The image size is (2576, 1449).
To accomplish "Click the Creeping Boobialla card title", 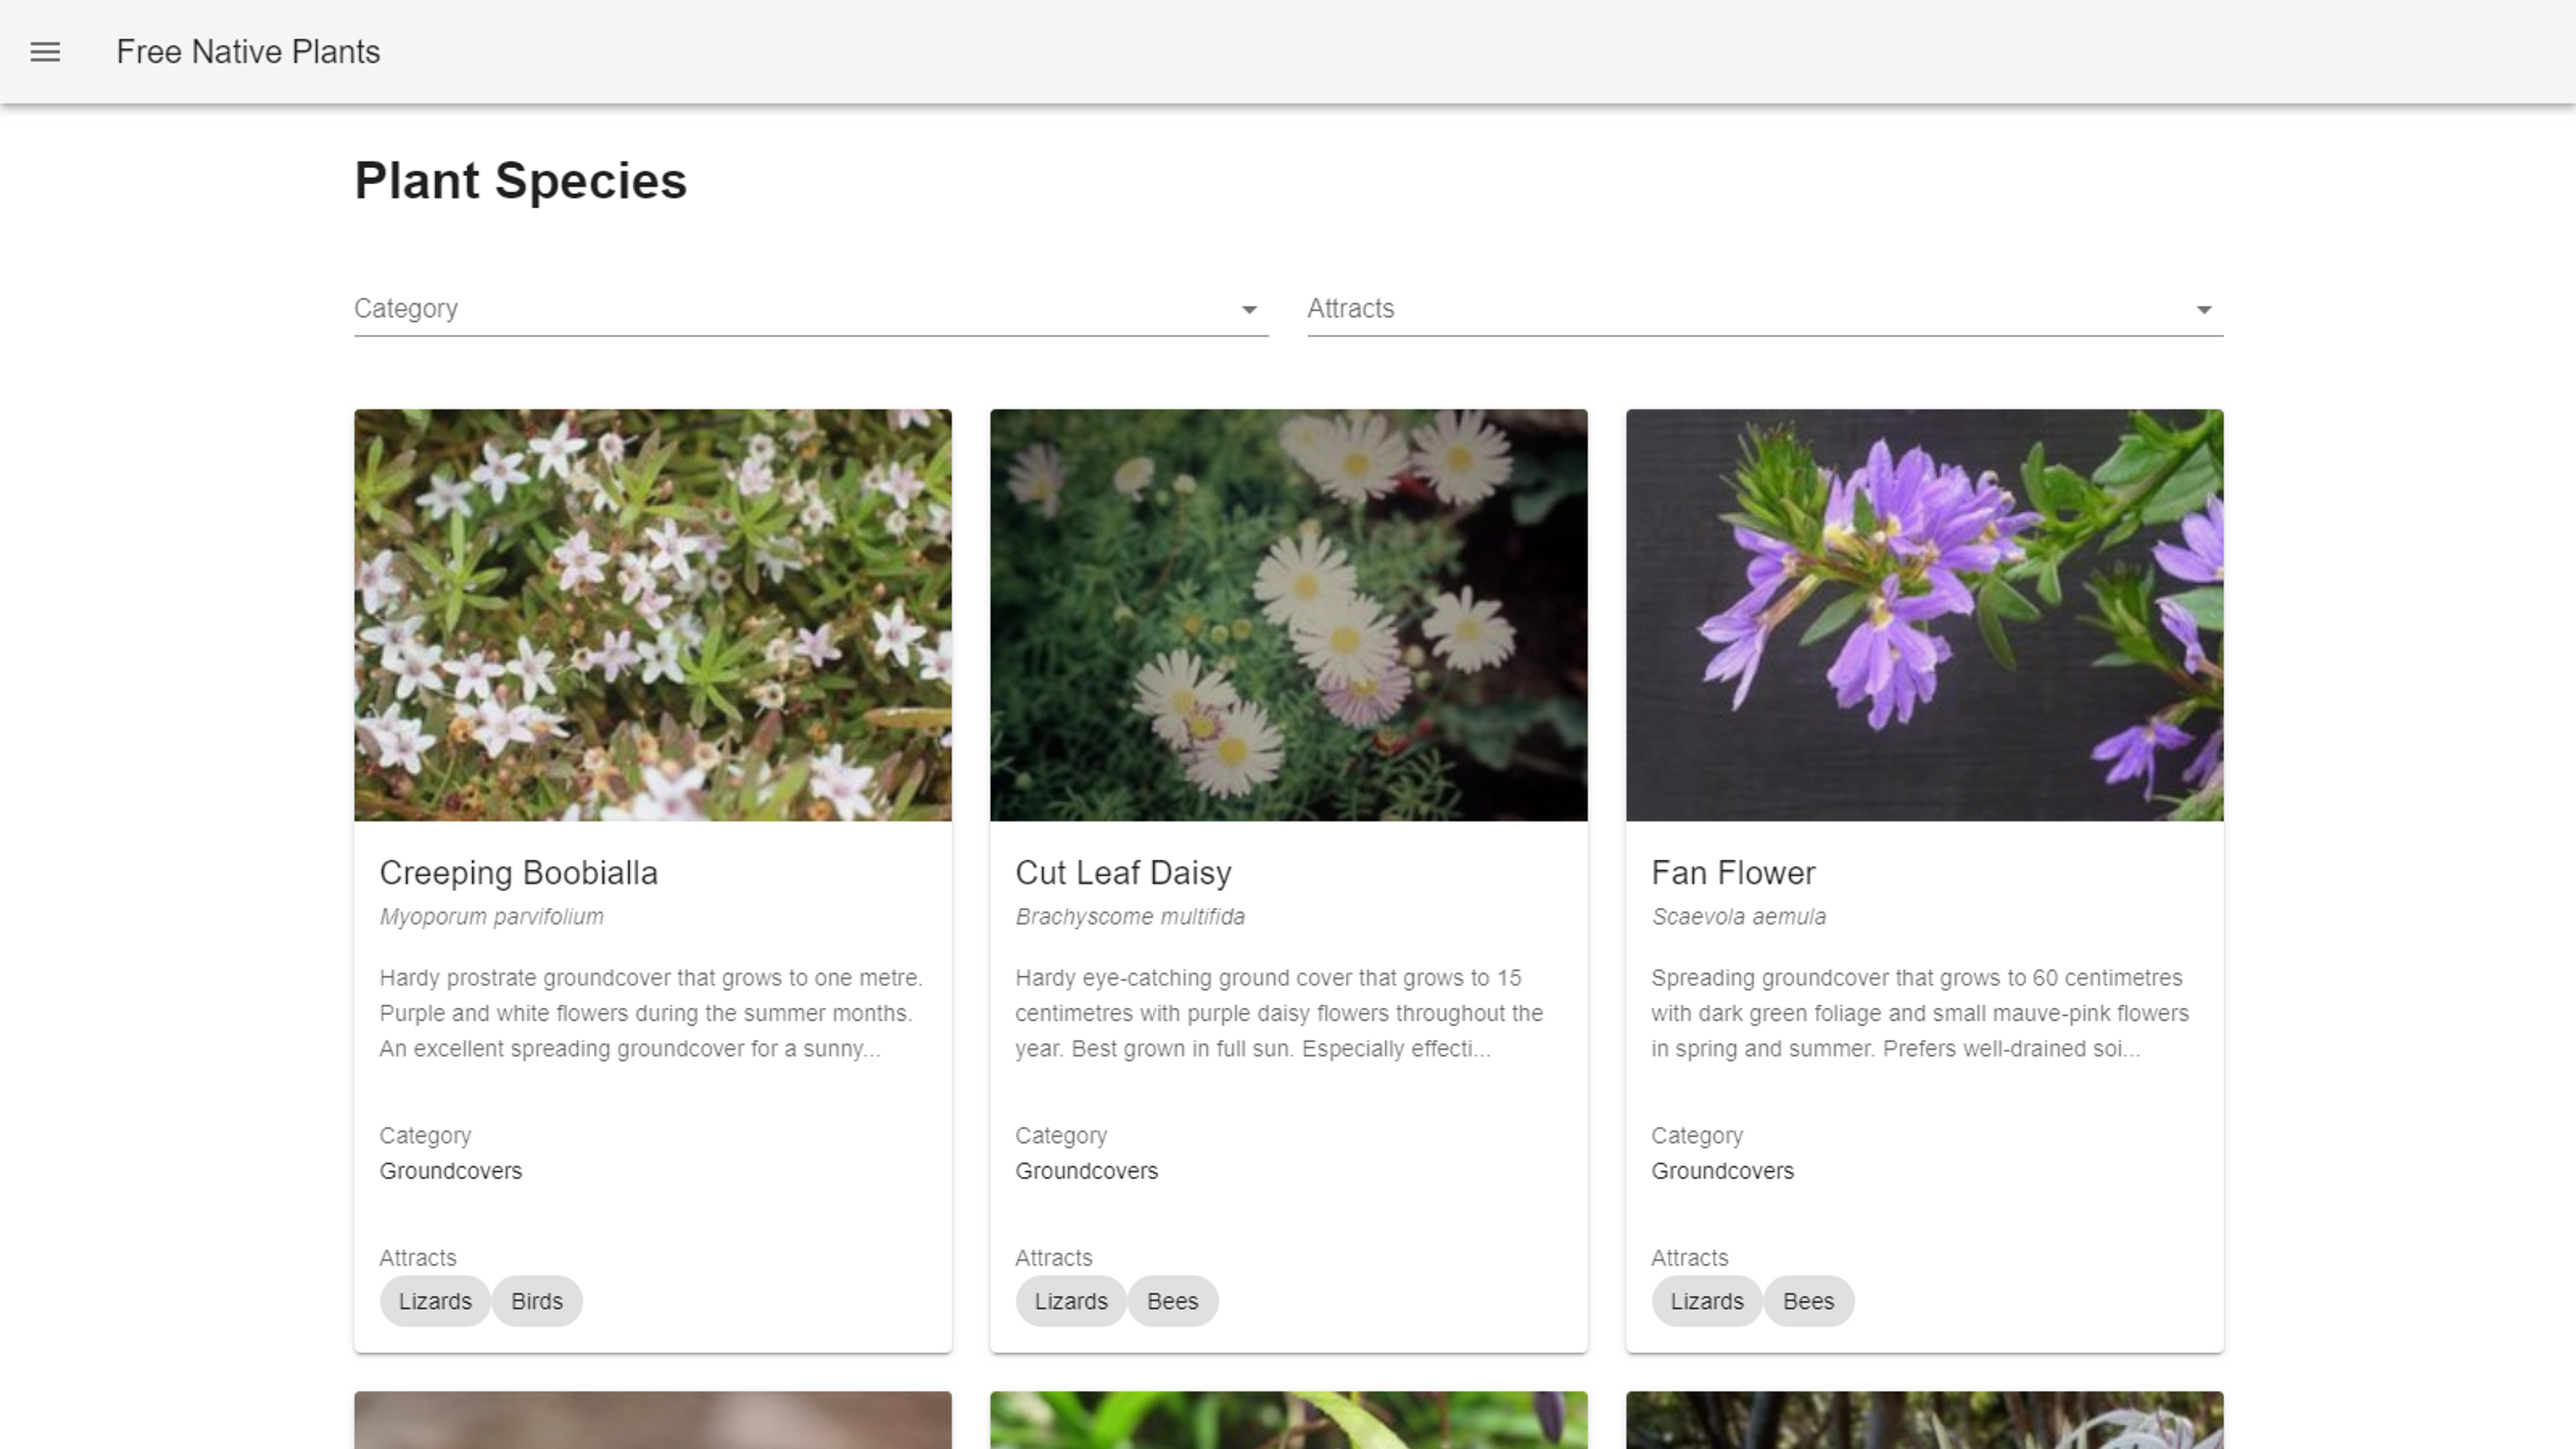I will [518, 873].
